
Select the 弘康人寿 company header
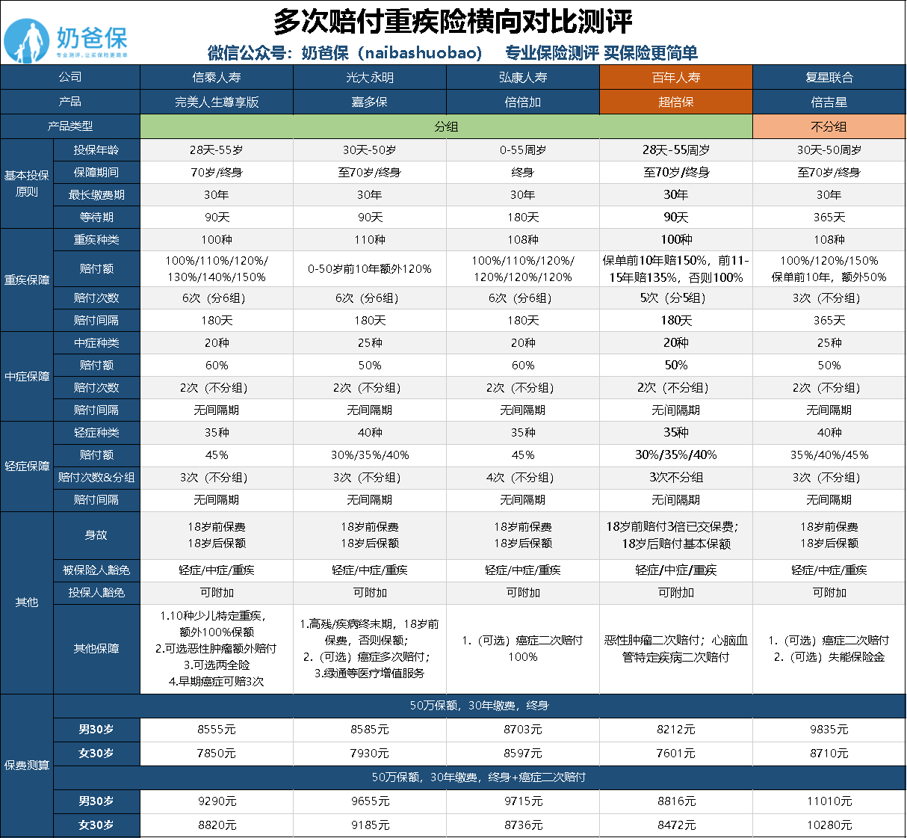click(523, 78)
